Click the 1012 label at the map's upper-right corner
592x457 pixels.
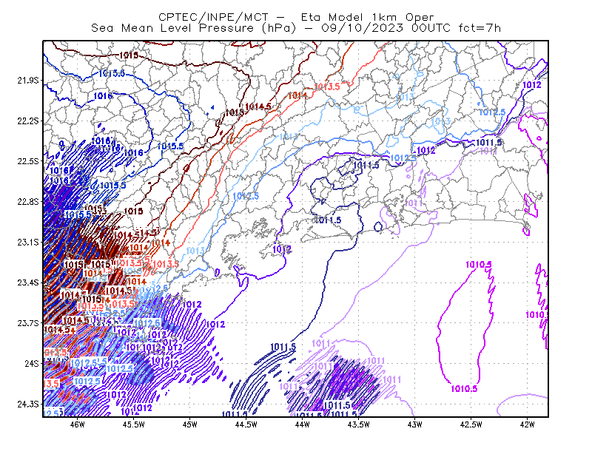coord(531,85)
